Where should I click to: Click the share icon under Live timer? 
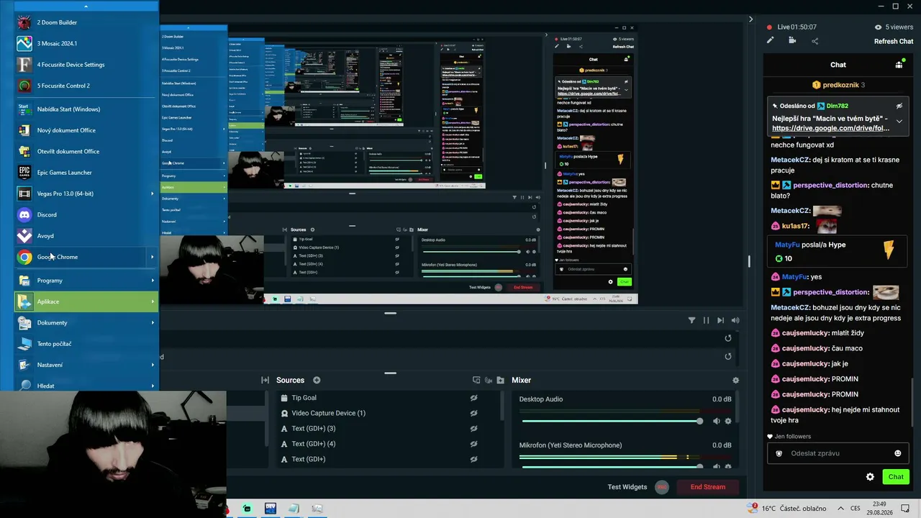[815, 40]
